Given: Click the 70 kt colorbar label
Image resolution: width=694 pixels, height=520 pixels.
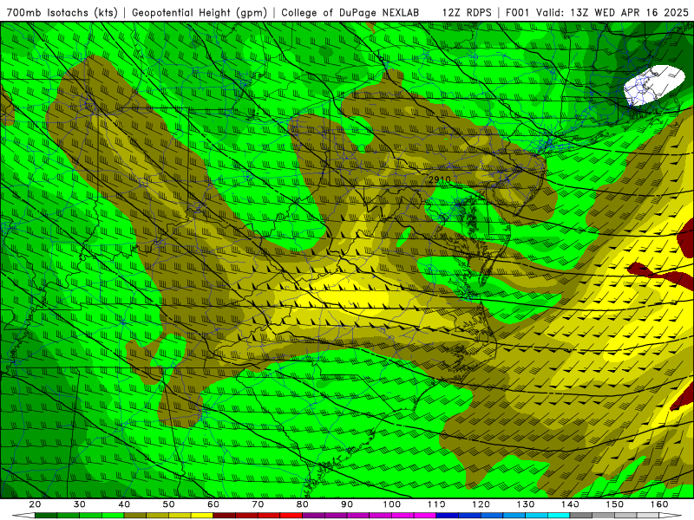Looking at the screenshot, I should pos(258,504).
